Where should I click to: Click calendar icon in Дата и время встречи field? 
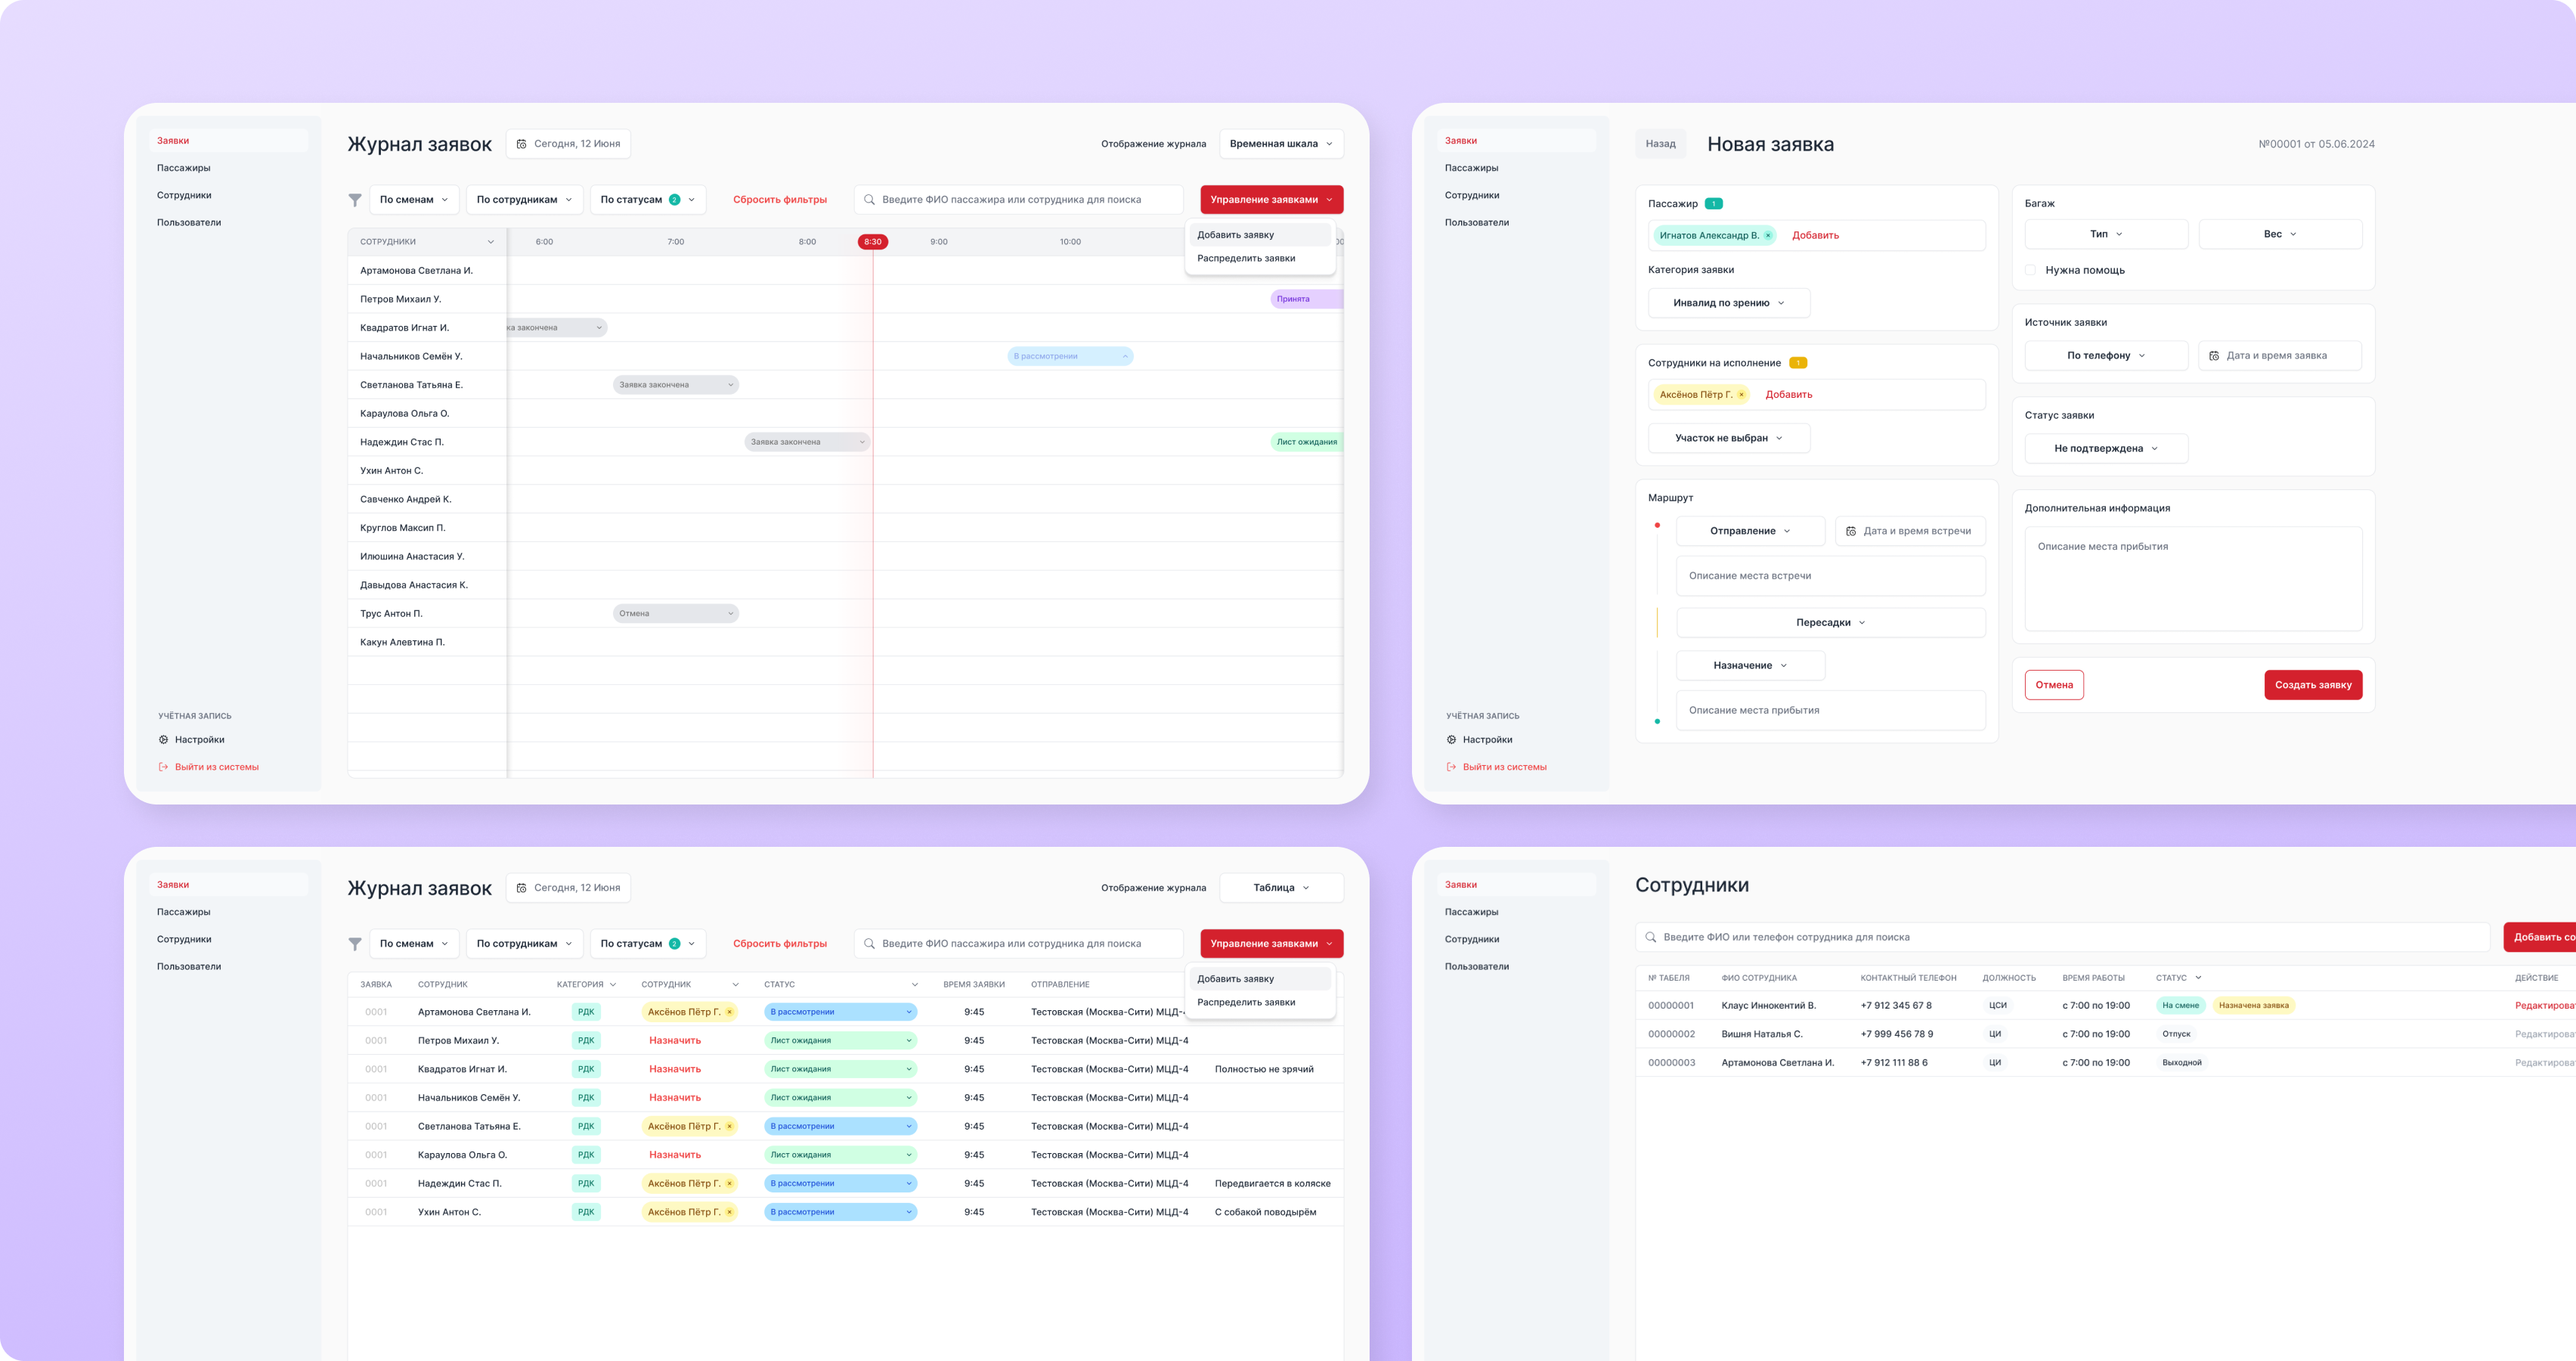pos(1851,531)
